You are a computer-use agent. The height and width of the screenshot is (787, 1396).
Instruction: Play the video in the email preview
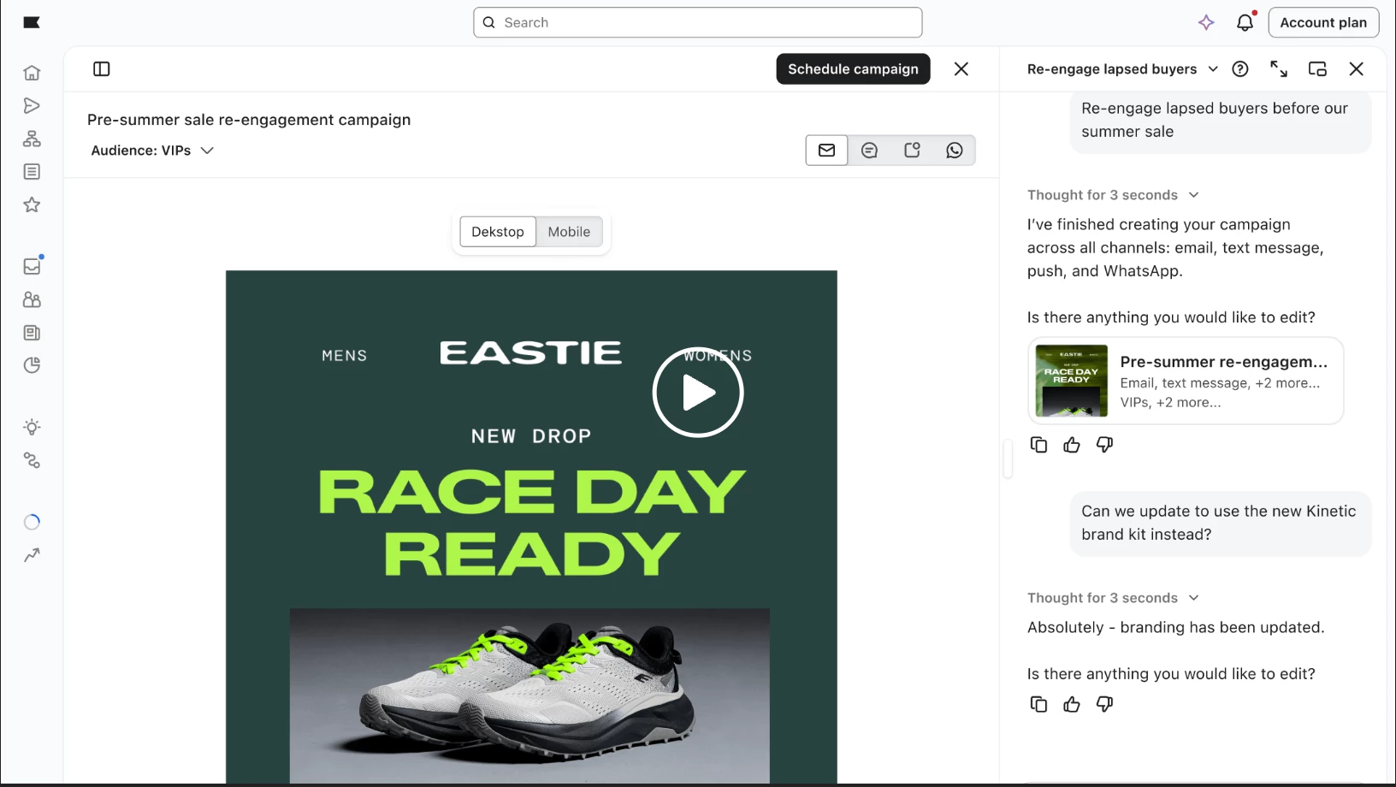click(x=698, y=393)
